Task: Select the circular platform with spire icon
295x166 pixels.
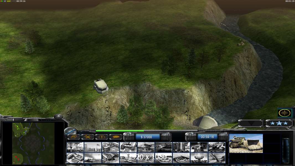Action: pyautogui.click(x=181, y=158)
